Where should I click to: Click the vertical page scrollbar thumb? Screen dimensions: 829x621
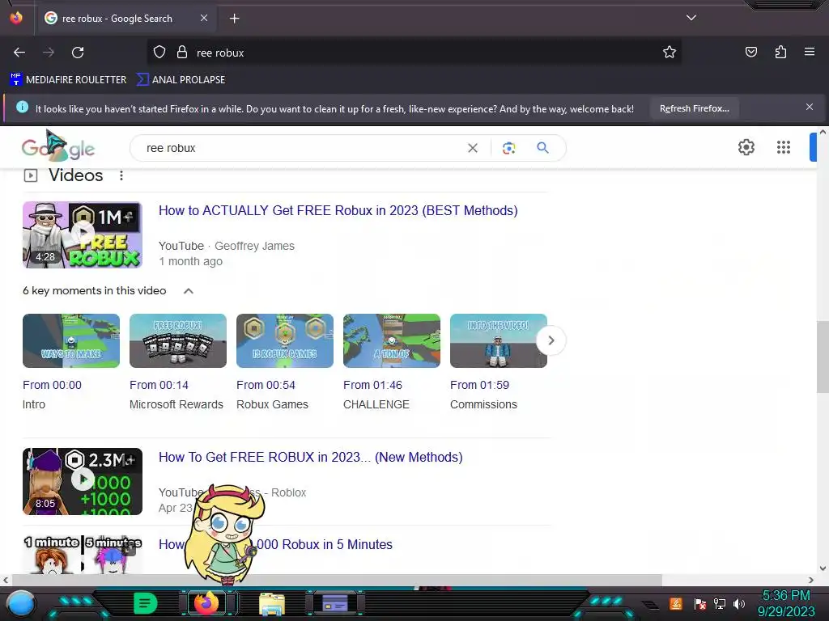coord(823,357)
